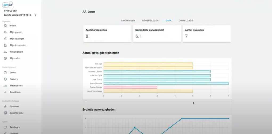Click the 'Aantal gevolgde trainingen' heading
This screenshot has width=272, height=134.
point(101,53)
